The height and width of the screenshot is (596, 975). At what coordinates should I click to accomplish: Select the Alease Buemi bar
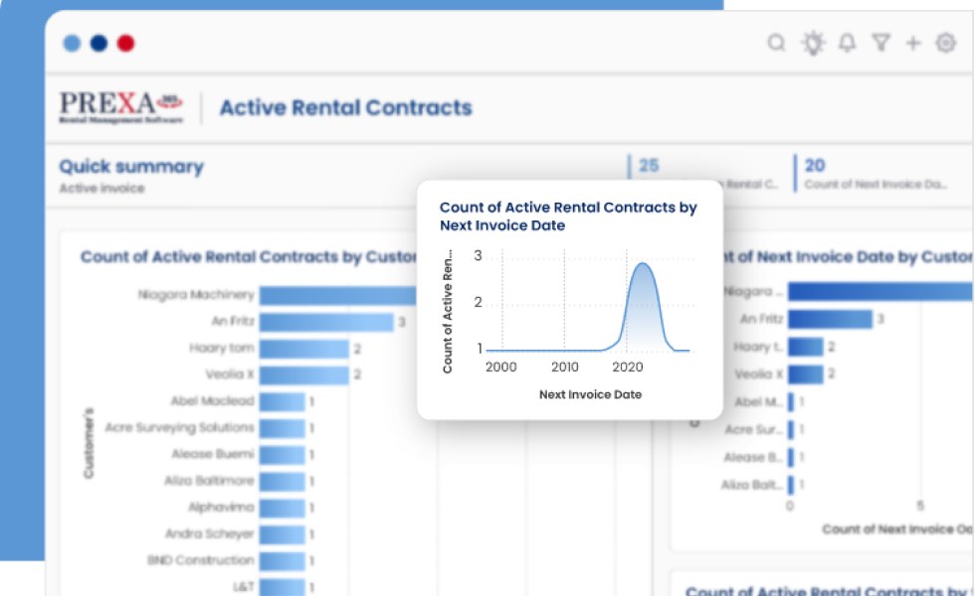point(282,455)
